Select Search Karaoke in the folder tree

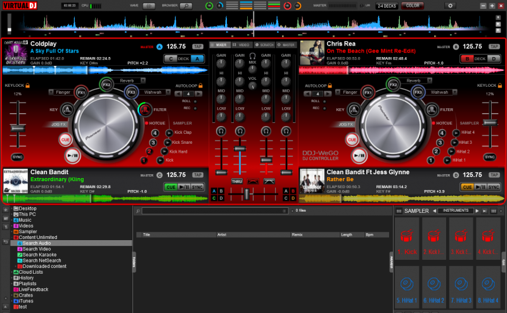pyautogui.click(x=39, y=255)
